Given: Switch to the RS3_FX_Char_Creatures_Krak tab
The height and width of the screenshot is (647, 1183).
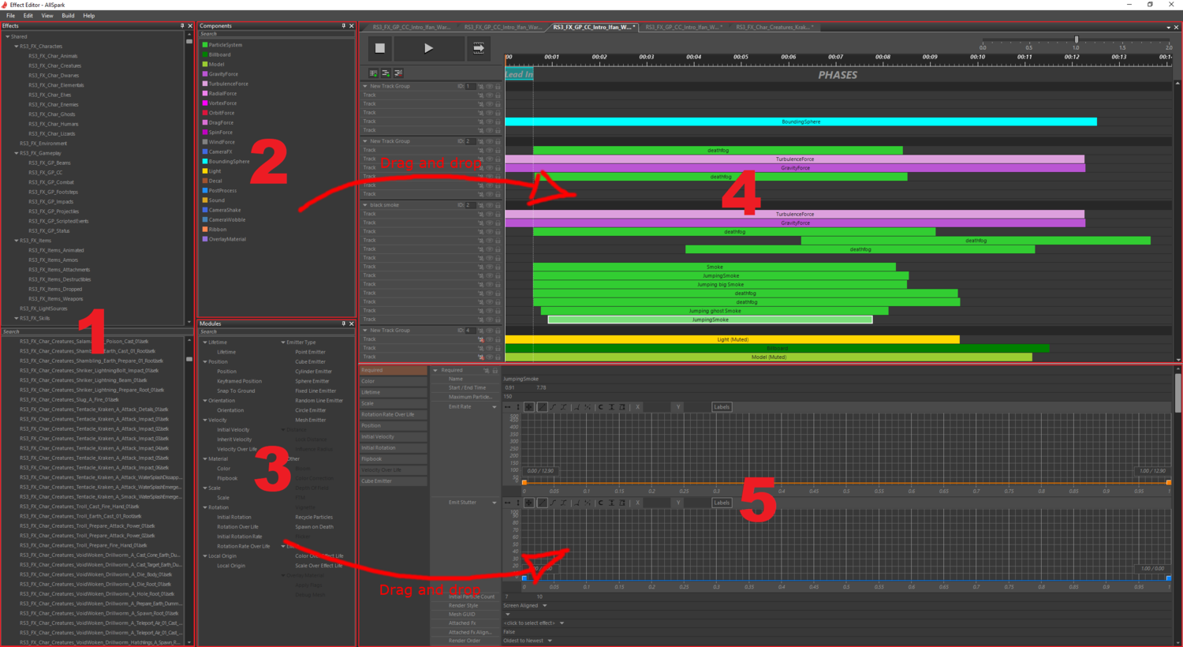Looking at the screenshot, I should point(775,26).
